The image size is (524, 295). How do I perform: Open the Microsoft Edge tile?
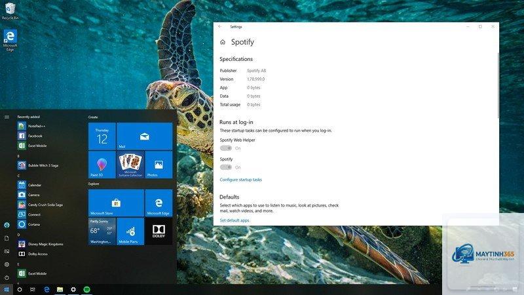(159, 203)
